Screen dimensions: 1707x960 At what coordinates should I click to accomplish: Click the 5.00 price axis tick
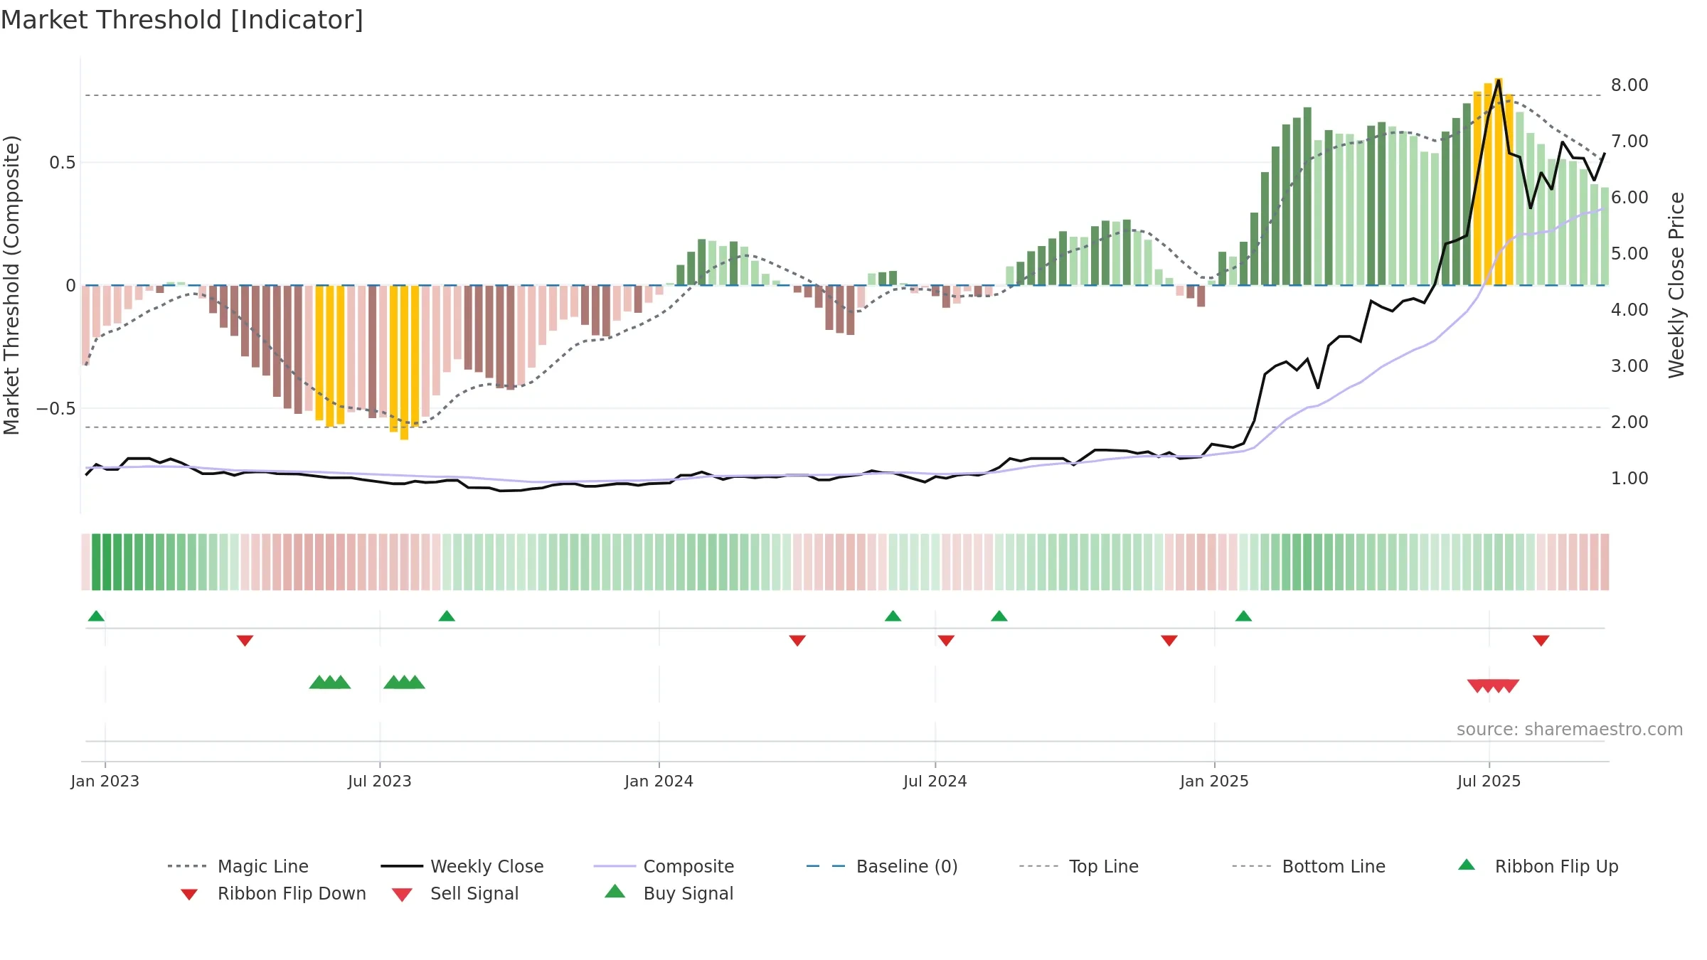[x=1629, y=254]
